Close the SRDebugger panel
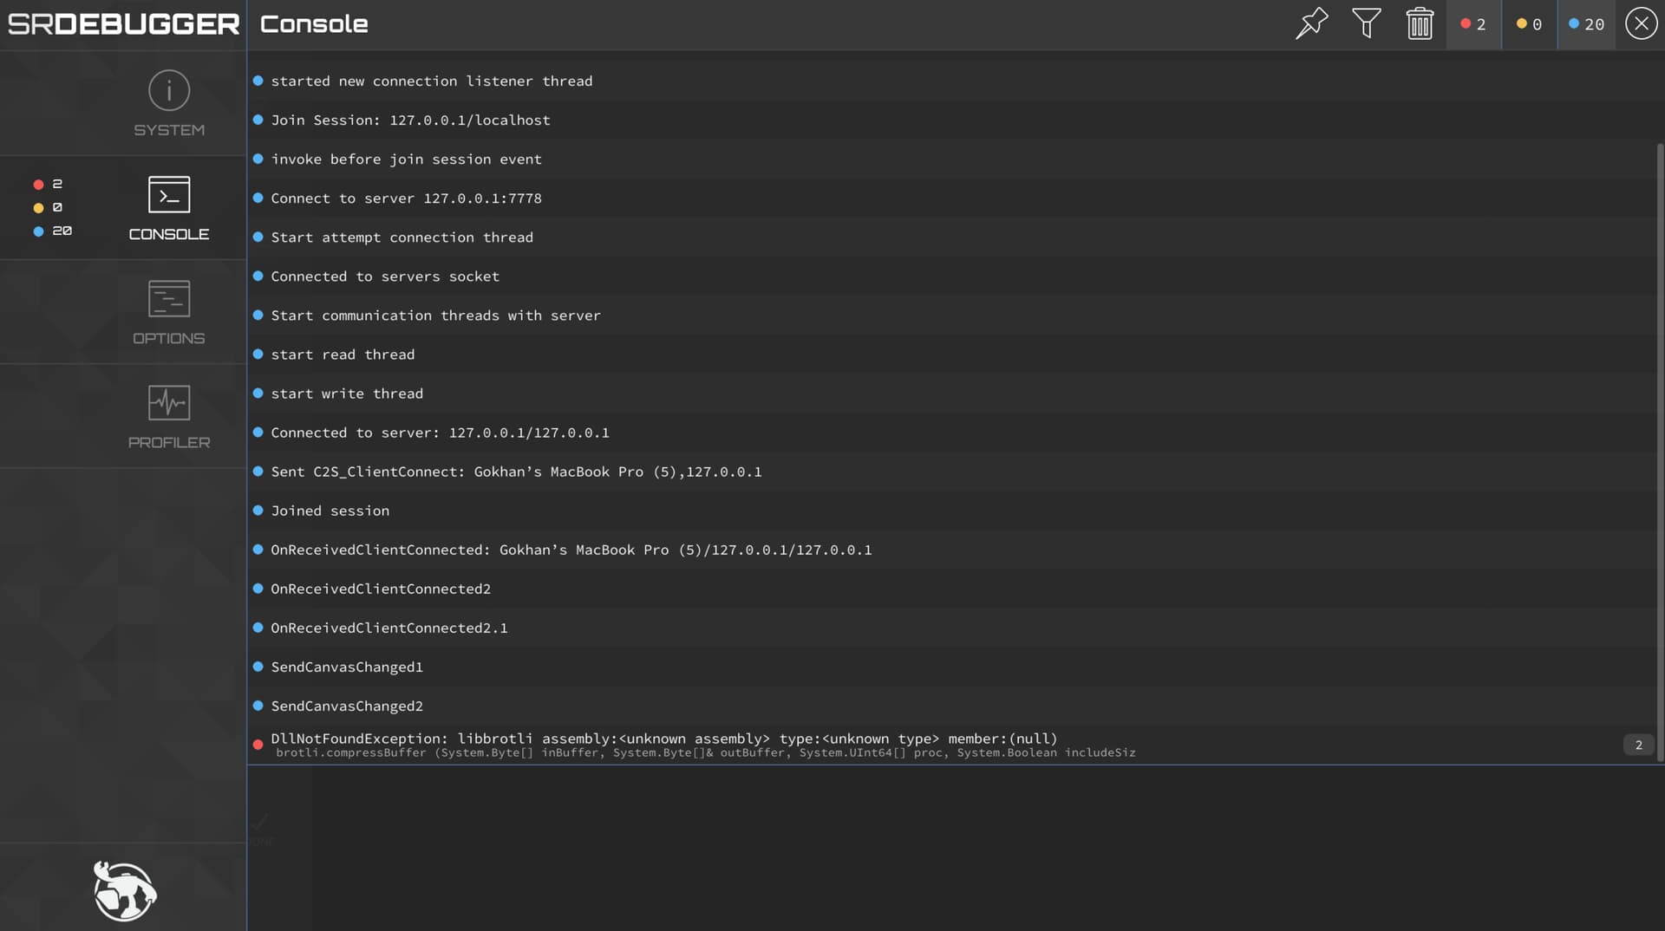1665x931 pixels. pos(1641,23)
